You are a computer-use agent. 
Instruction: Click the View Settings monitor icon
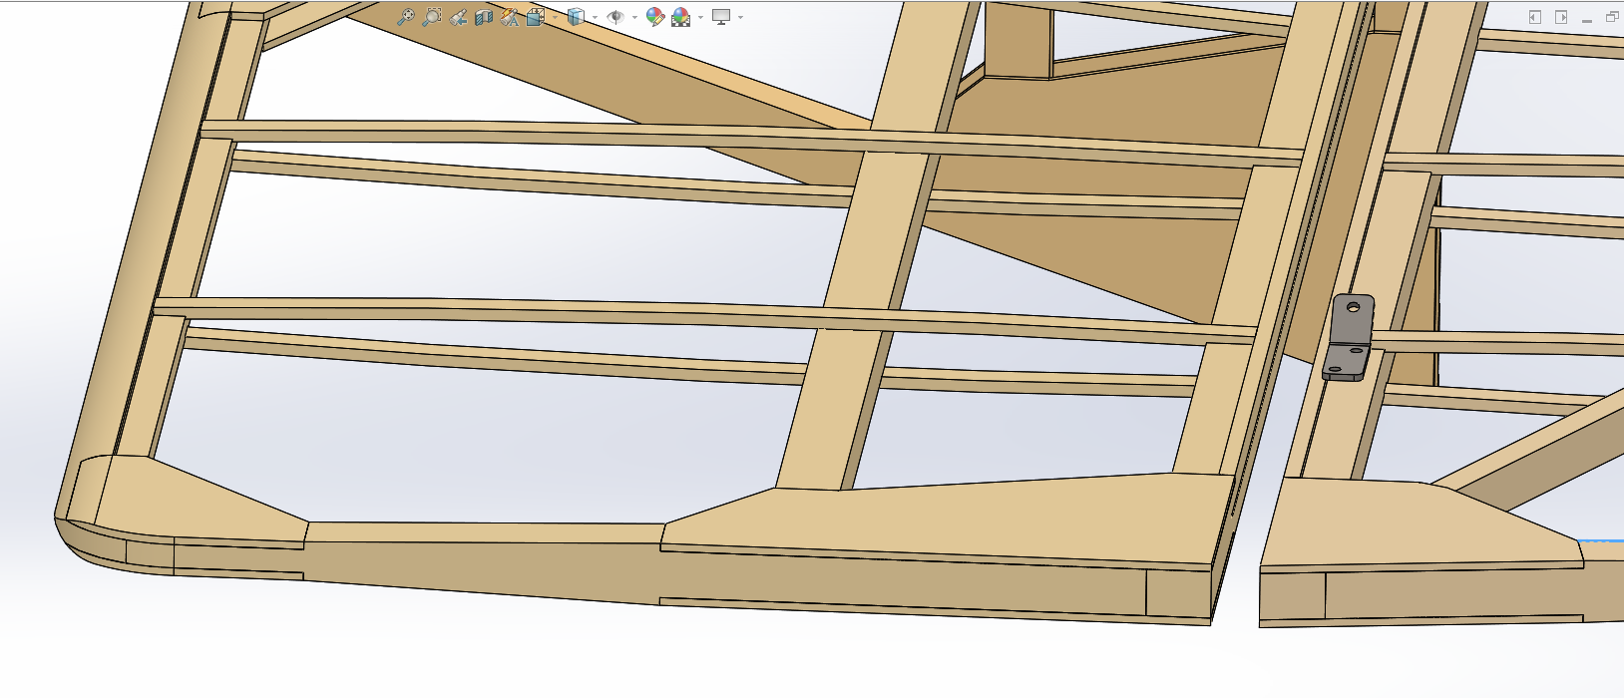point(721,17)
